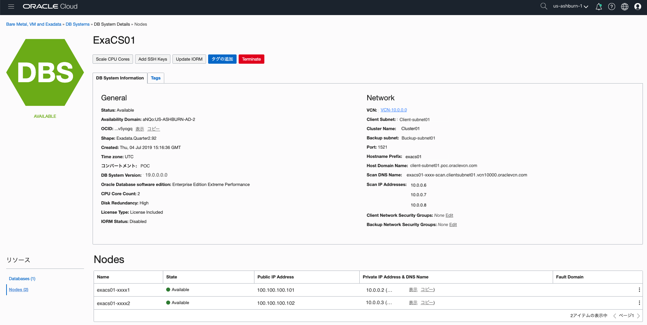Select the Scan DNS Name value

click(467, 175)
